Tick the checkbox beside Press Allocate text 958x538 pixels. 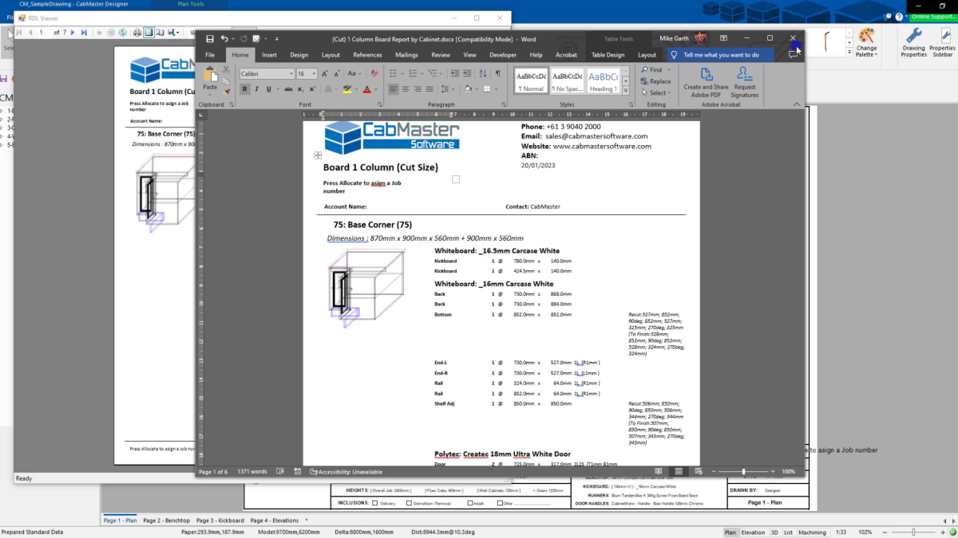pos(456,179)
